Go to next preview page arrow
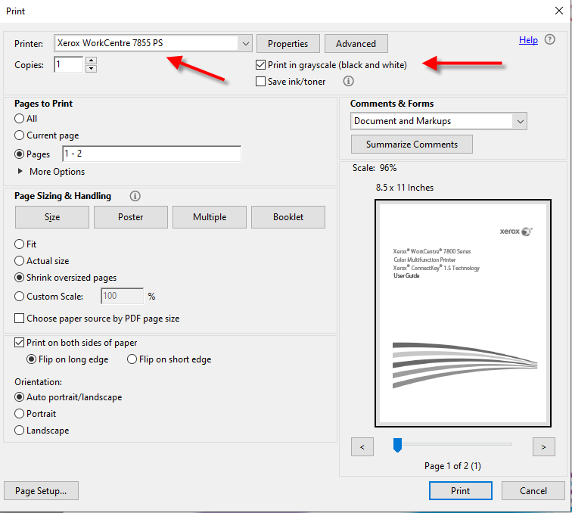This screenshot has width=572, height=513. point(543,447)
